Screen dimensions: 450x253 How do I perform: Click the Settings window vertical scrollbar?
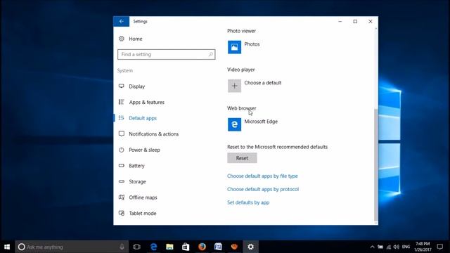[x=376, y=164]
